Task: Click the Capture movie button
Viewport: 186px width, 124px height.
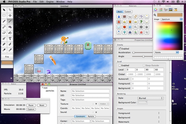Action: click(31, 109)
